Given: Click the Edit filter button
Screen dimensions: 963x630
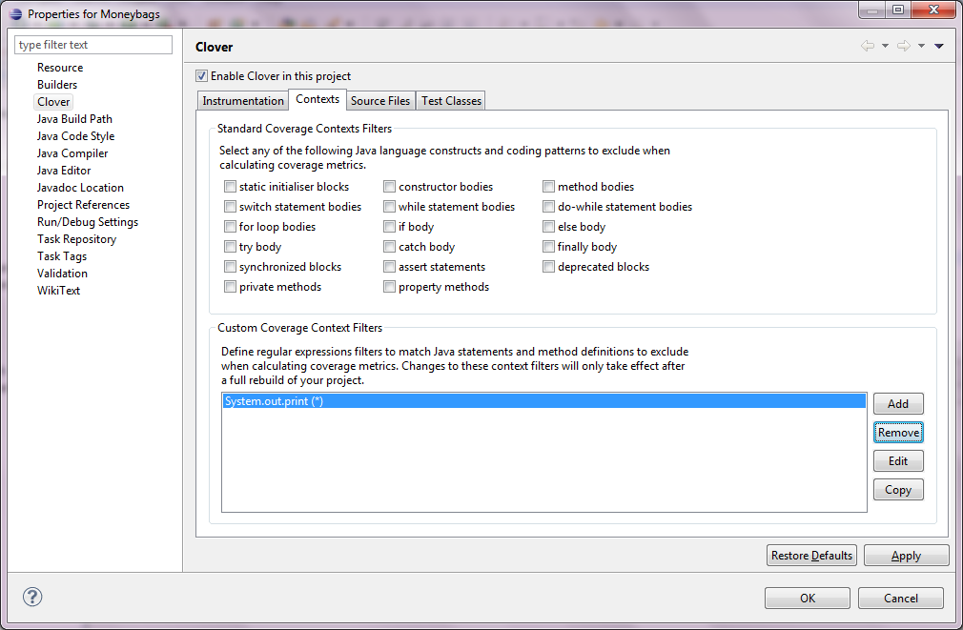Looking at the screenshot, I should (x=898, y=461).
